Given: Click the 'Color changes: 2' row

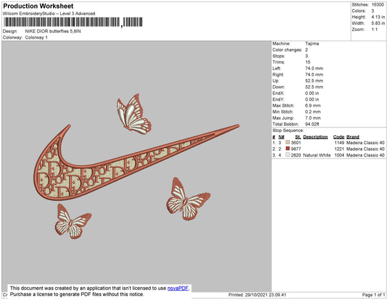Looking at the screenshot, I should 290,50.
